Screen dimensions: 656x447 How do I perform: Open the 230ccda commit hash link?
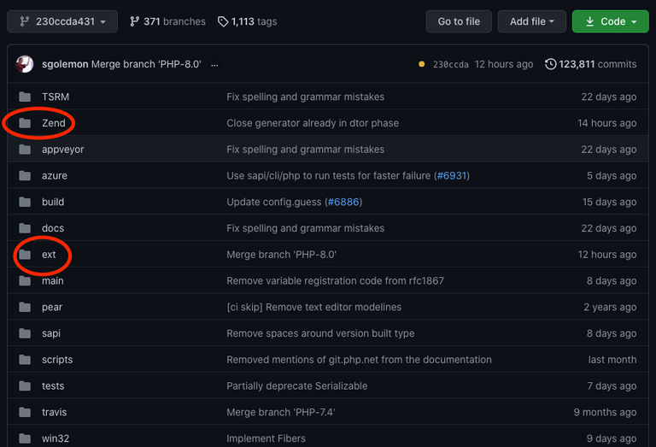tap(450, 64)
